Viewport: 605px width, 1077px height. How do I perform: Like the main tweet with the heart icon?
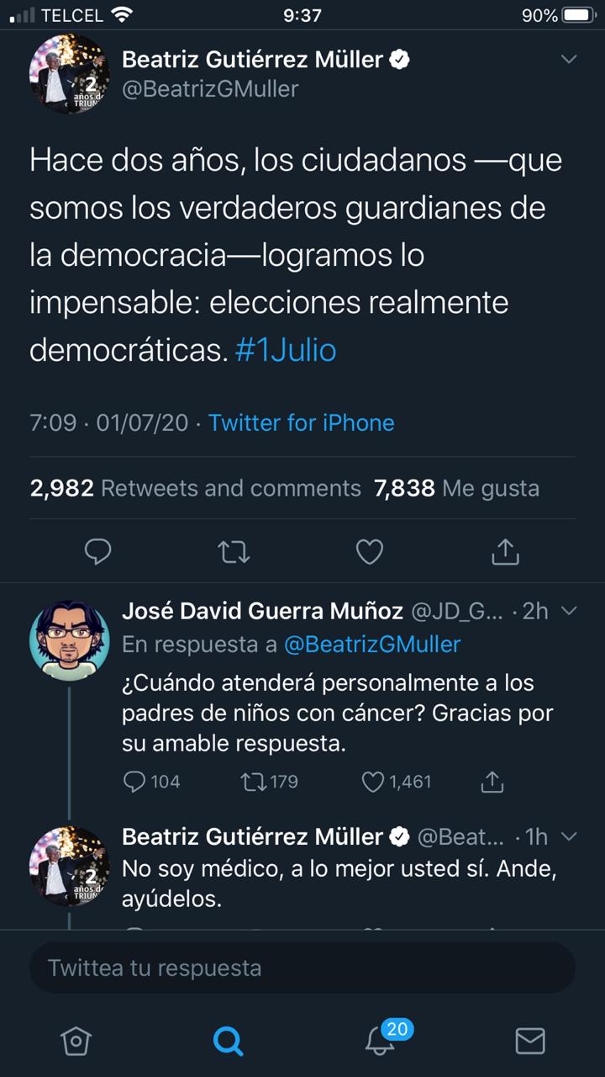[x=369, y=552]
